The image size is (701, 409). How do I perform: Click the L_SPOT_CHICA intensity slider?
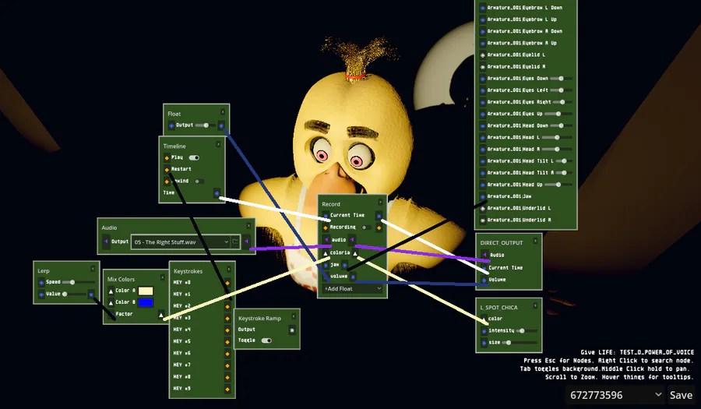tap(527, 331)
